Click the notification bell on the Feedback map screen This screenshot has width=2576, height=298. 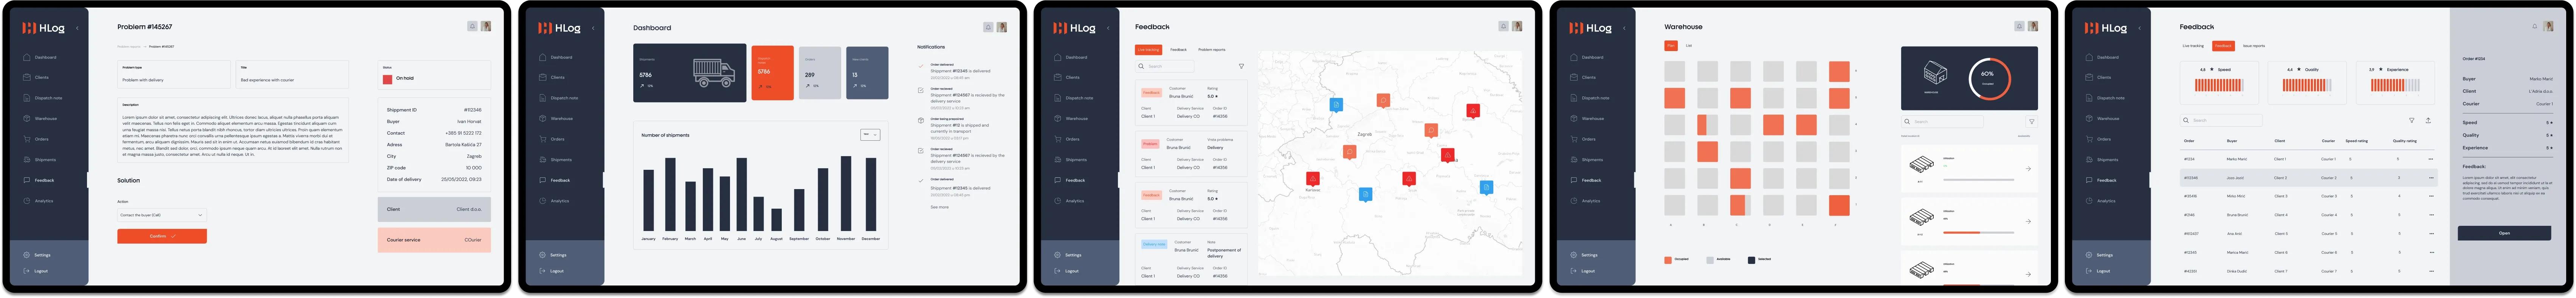click(1503, 26)
